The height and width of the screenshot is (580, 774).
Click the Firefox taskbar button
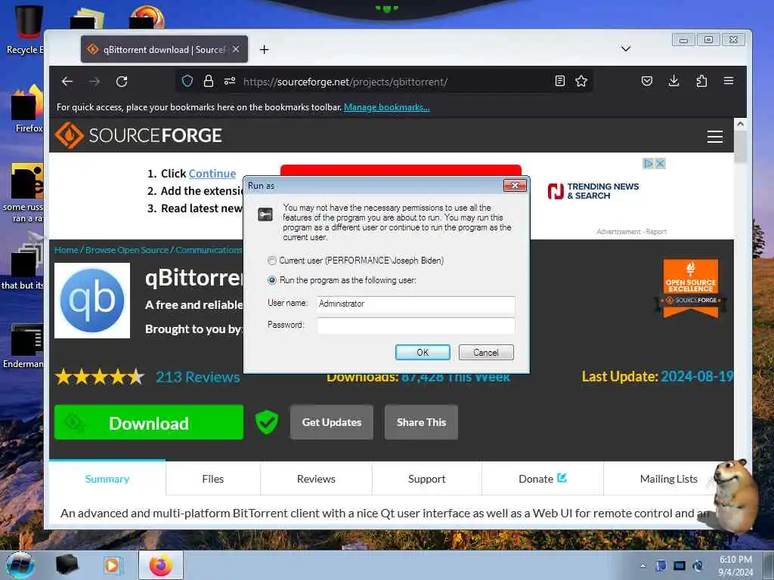click(x=161, y=565)
